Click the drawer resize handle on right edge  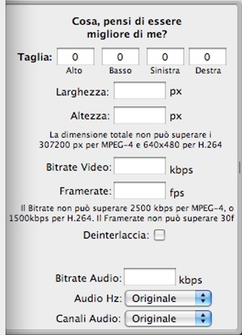tap(240, 167)
